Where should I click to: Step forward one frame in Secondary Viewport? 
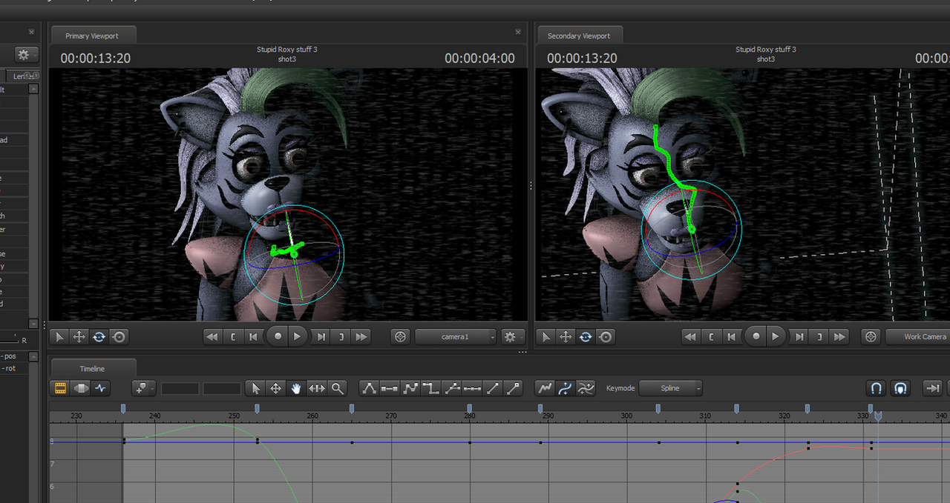click(799, 336)
